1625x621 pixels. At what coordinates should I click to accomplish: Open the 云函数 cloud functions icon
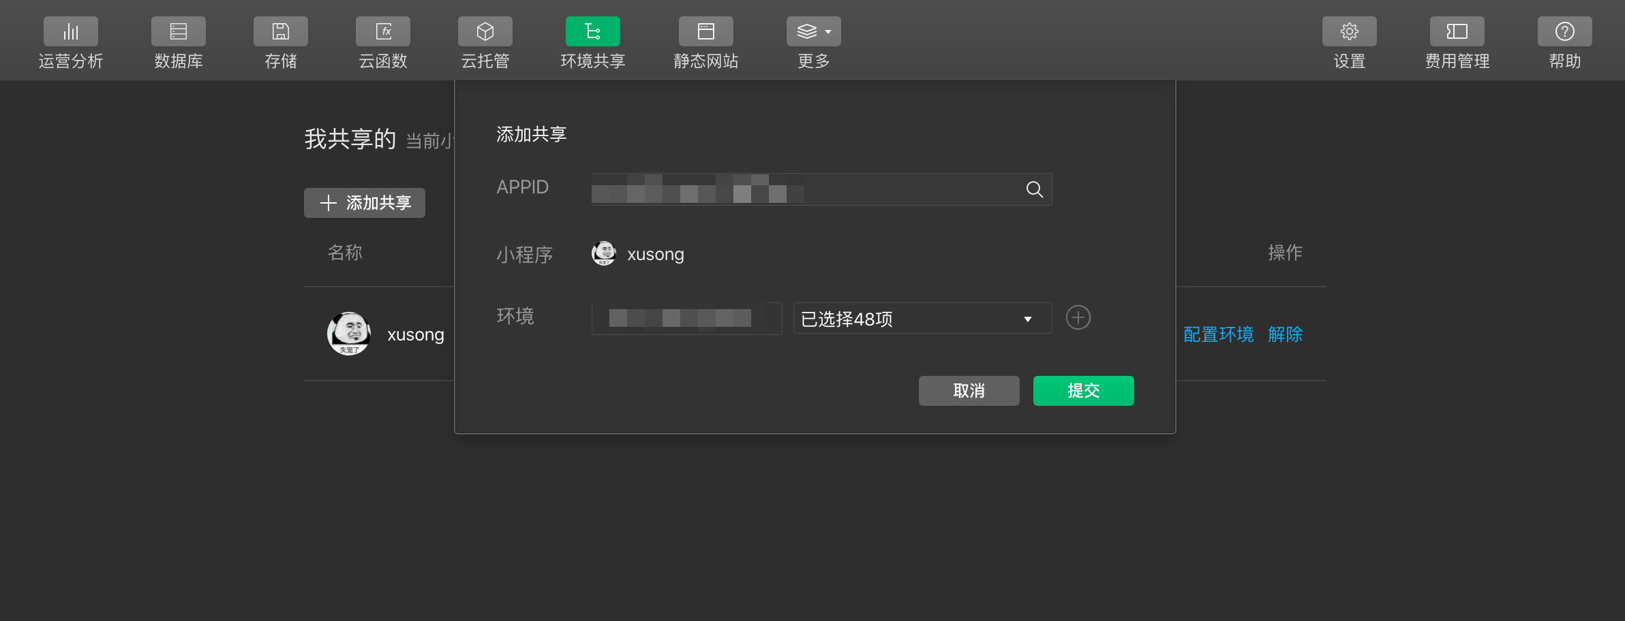(383, 31)
